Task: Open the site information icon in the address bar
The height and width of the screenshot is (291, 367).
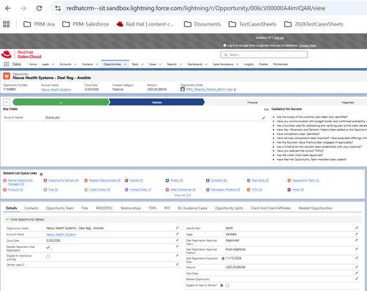Action: click(x=58, y=8)
